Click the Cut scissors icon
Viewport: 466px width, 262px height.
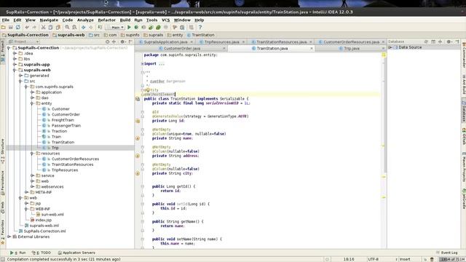[43, 28]
